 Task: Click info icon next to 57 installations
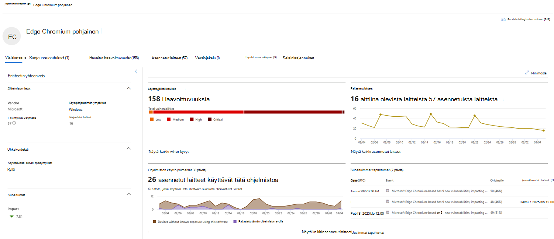(14, 123)
